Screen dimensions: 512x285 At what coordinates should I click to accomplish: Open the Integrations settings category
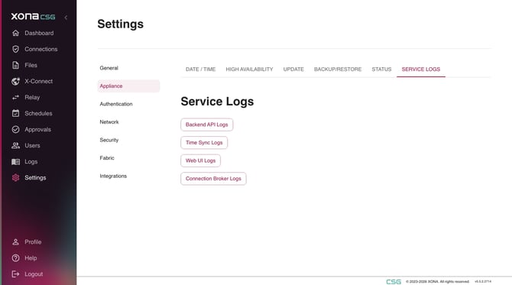tap(128, 176)
